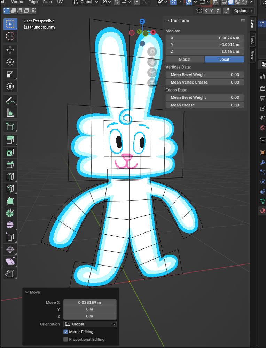Click the viewport pan hand gizmo
The image size is (266, 348).
(x=152, y=62)
